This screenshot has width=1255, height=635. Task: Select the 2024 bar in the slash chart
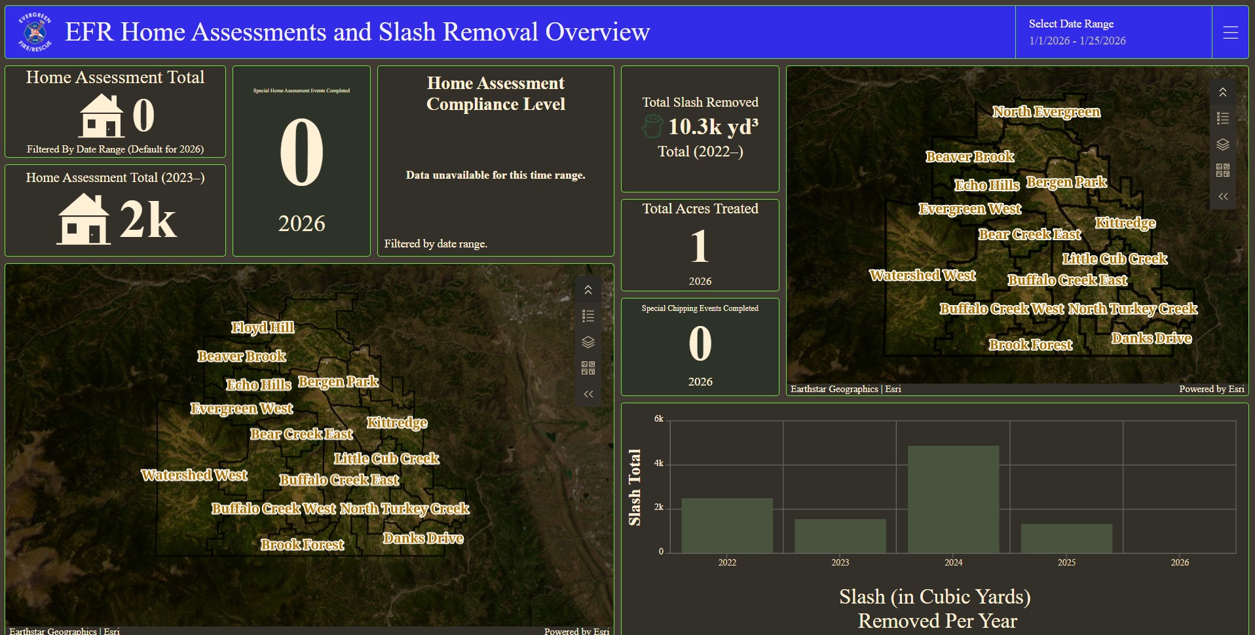953,498
